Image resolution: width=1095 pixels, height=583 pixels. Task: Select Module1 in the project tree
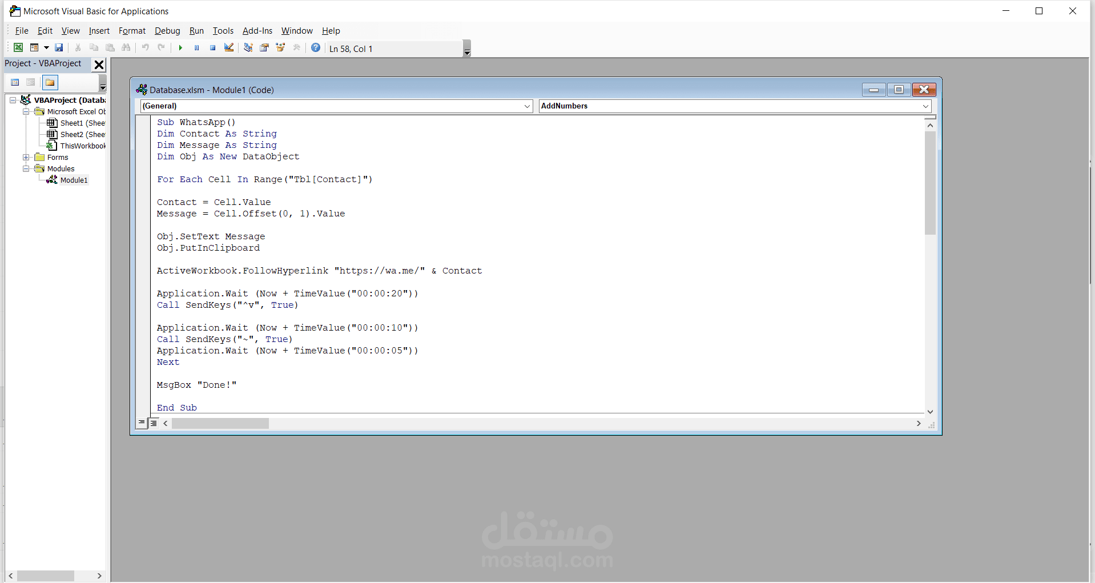click(74, 180)
